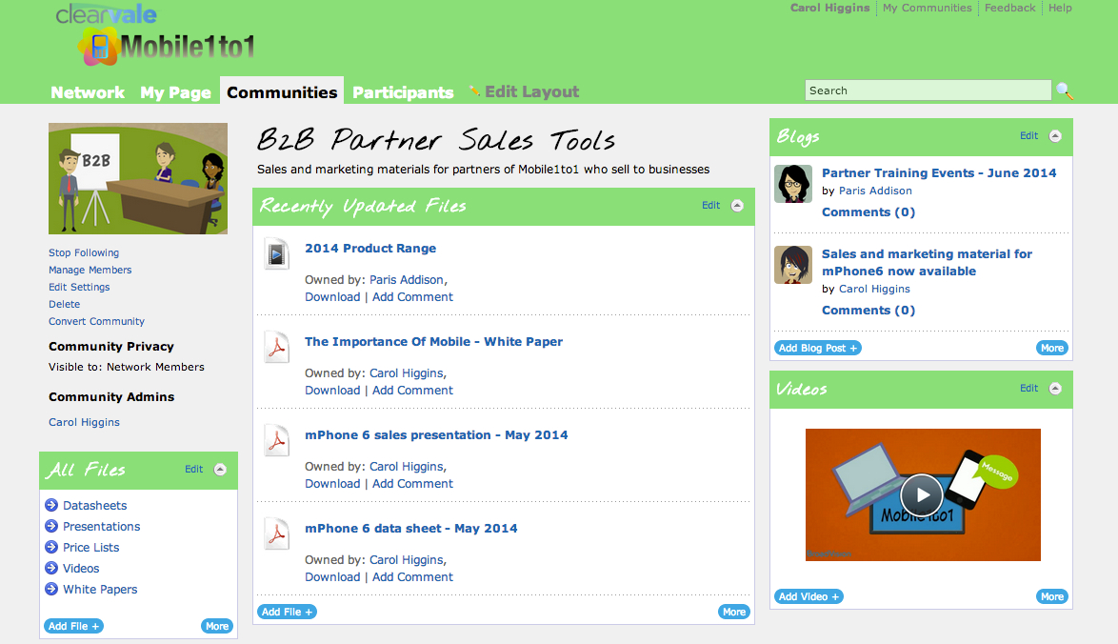This screenshot has height=644, width=1118.
Task: Click Add Blog Post button
Action: (x=818, y=348)
